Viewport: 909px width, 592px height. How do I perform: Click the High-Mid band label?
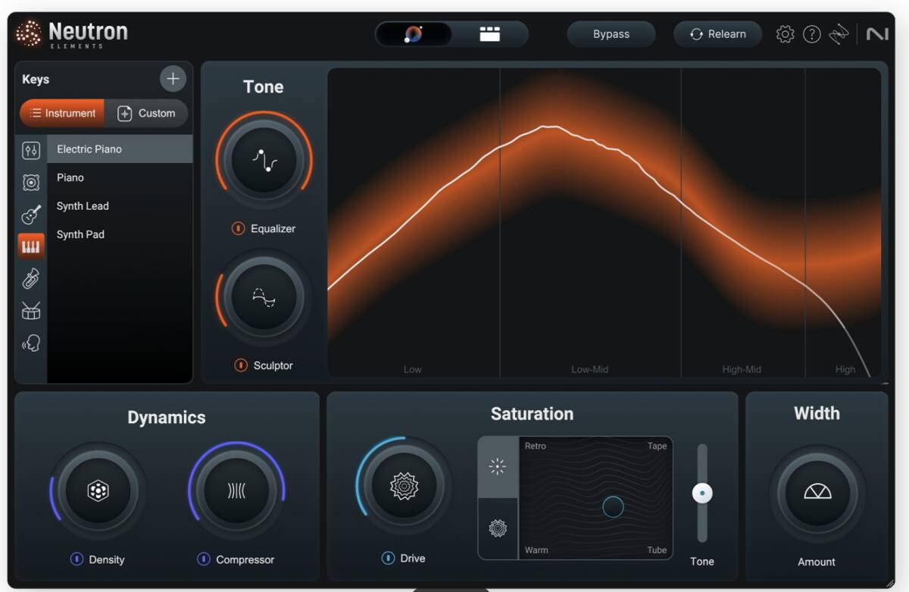(x=742, y=369)
